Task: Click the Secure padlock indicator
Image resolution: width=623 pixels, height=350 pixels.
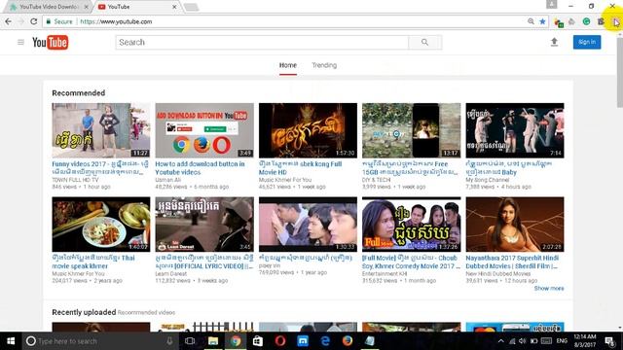Action: pos(59,21)
